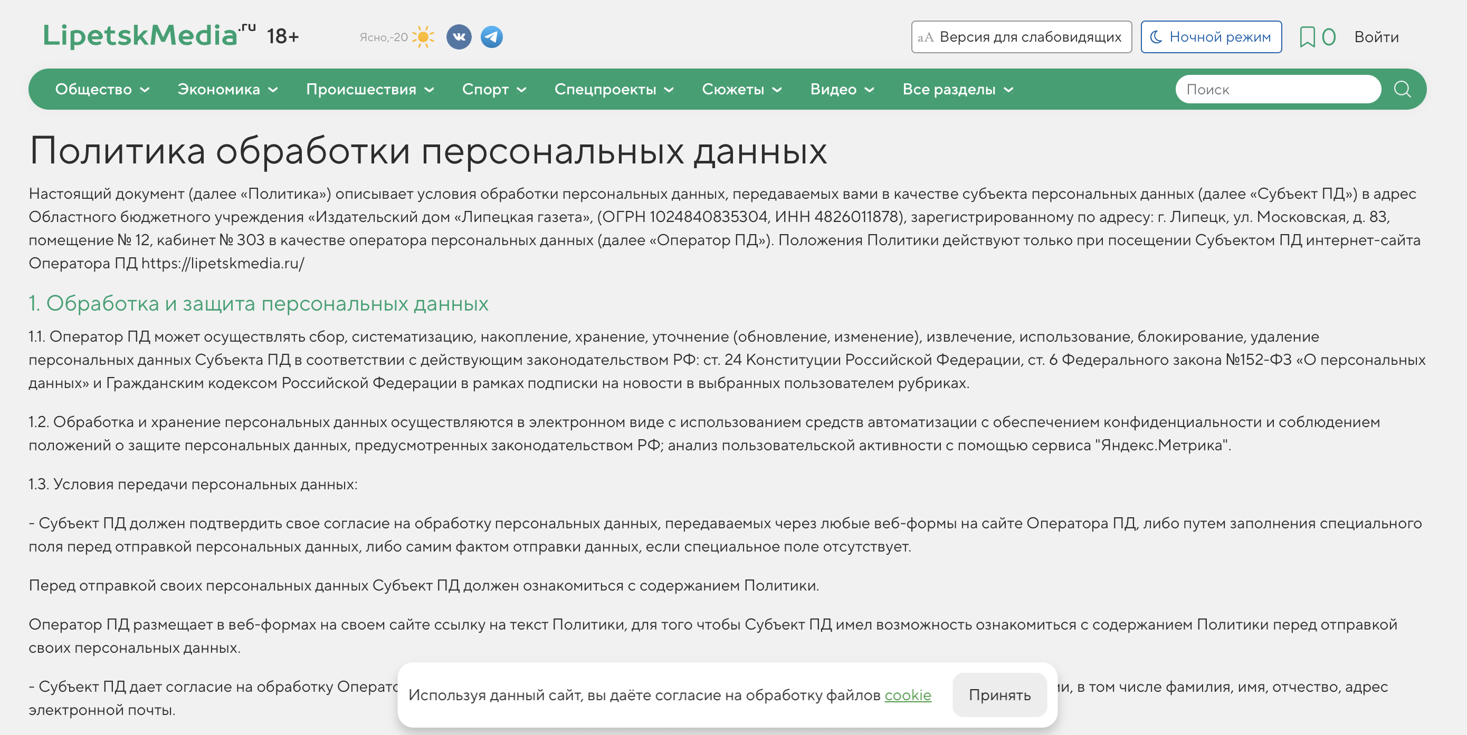
Task: Open the bookmarks flag icon
Action: (1307, 37)
